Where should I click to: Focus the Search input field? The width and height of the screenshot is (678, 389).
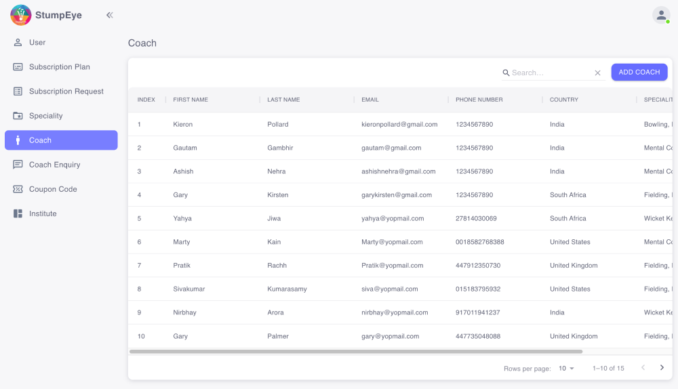click(x=551, y=73)
